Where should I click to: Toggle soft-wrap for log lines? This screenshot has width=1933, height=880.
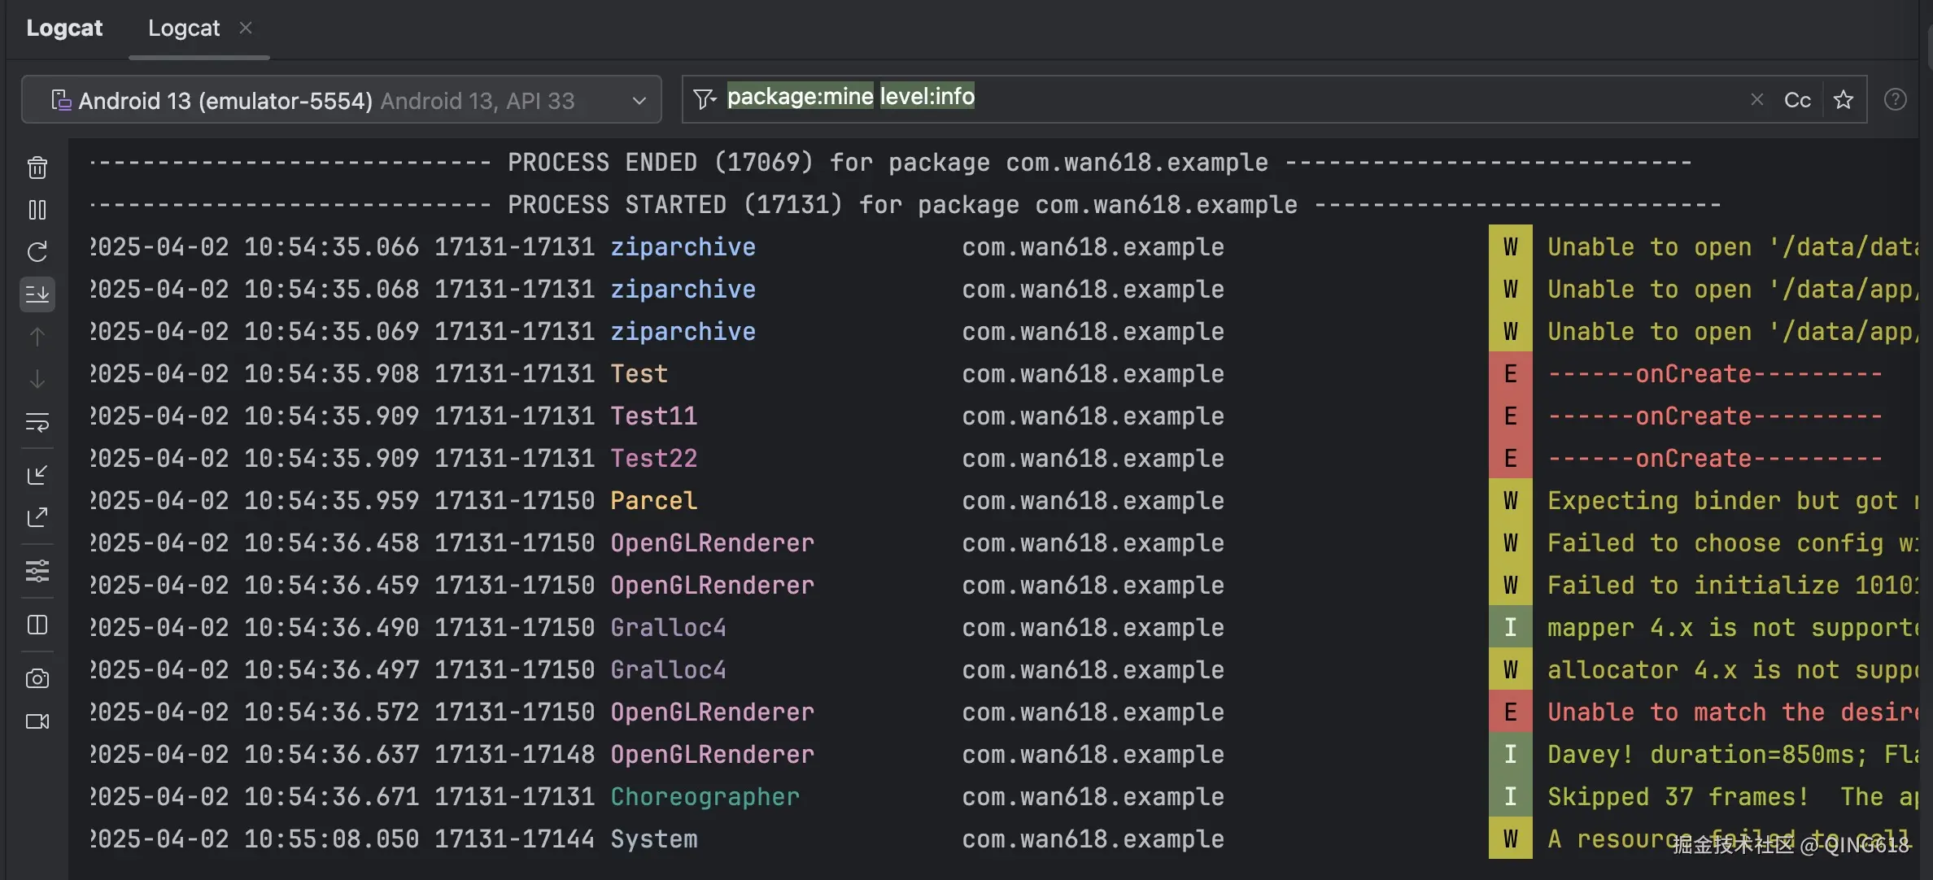point(37,423)
